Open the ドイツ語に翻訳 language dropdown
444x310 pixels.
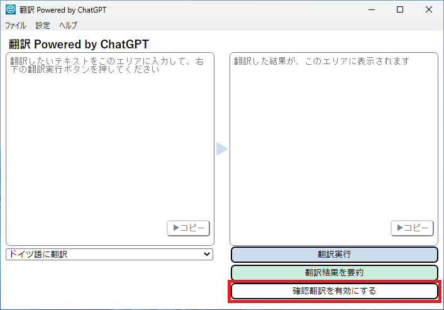point(109,254)
